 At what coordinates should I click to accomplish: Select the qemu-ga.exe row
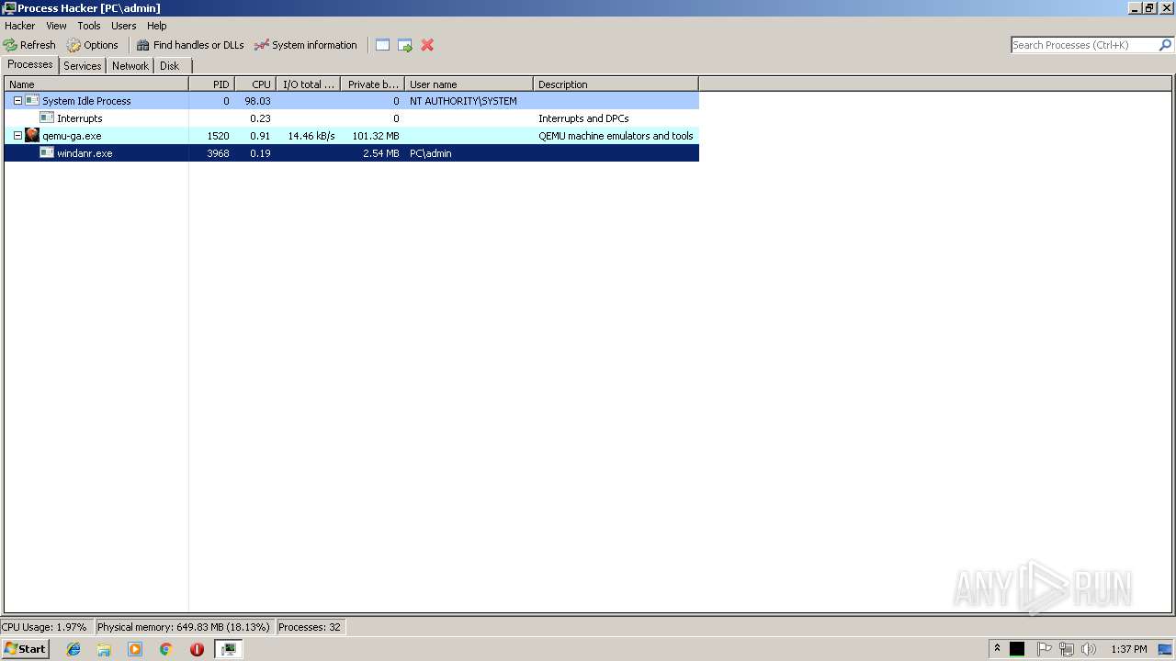click(x=352, y=136)
